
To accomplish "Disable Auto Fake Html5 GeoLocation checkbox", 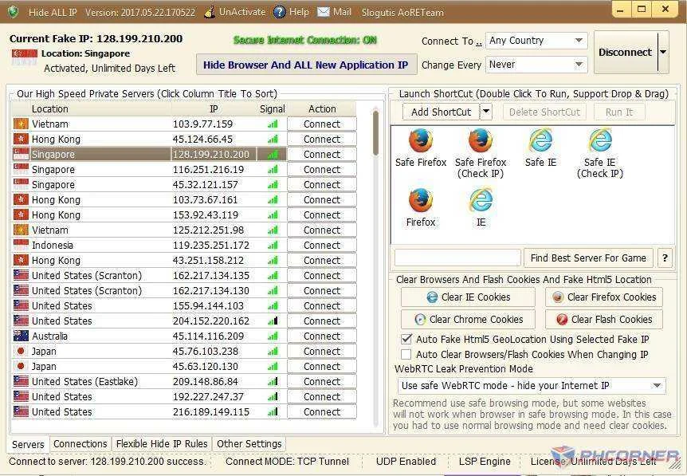I will coord(406,339).
